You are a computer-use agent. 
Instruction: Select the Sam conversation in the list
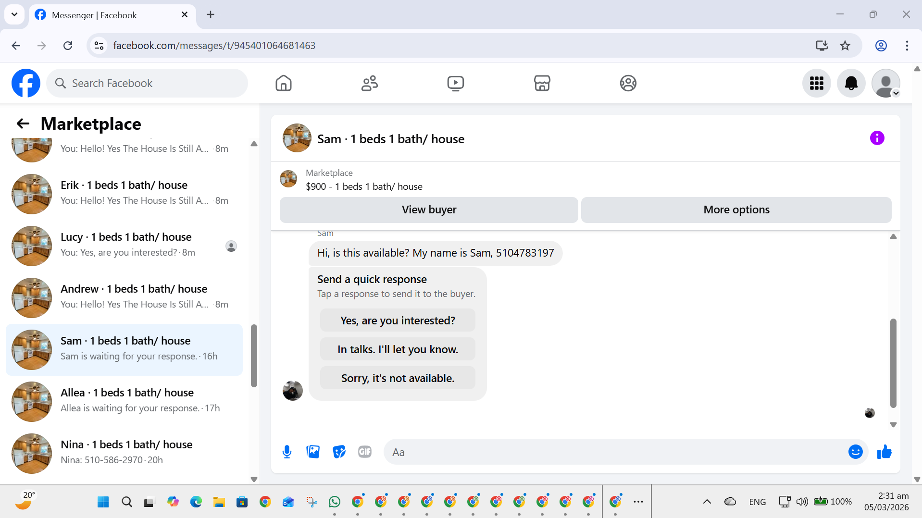pos(124,349)
